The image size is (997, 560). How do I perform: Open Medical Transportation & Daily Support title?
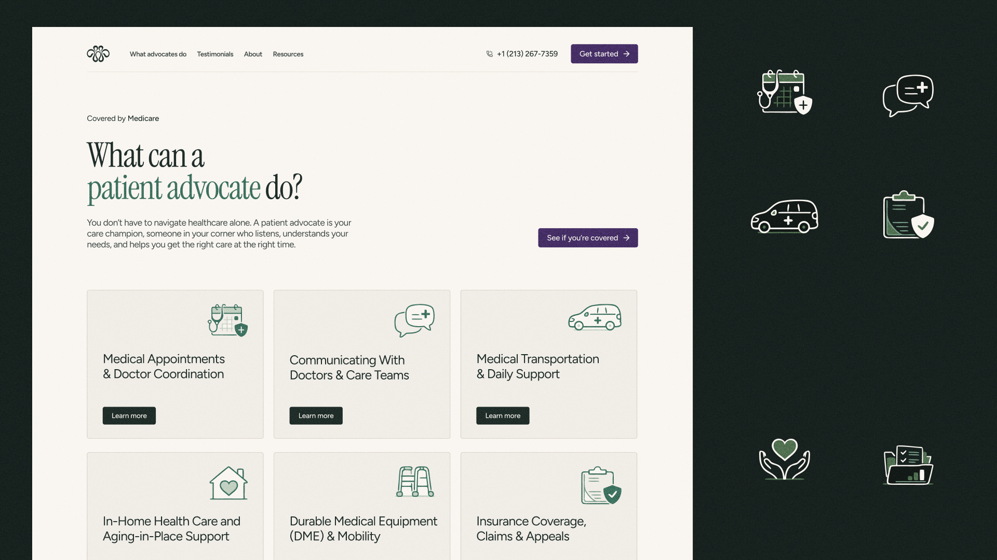coord(537,367)
